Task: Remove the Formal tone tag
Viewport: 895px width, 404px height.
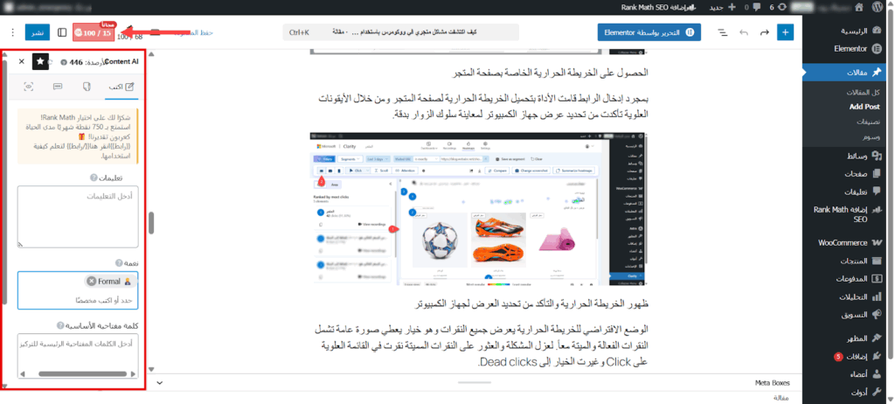Action: coord(91,281)
